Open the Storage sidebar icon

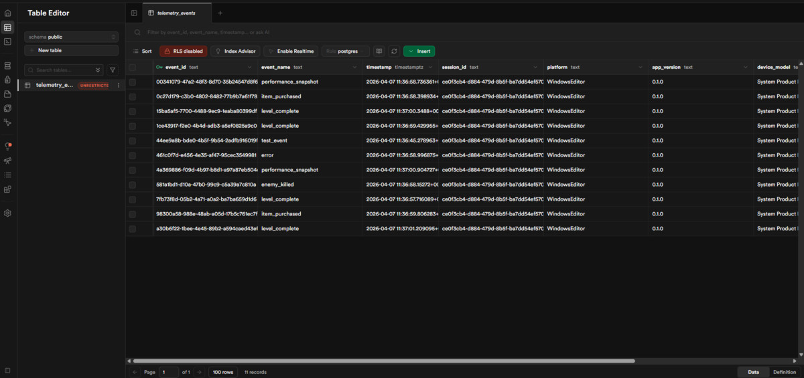[7, 94]
